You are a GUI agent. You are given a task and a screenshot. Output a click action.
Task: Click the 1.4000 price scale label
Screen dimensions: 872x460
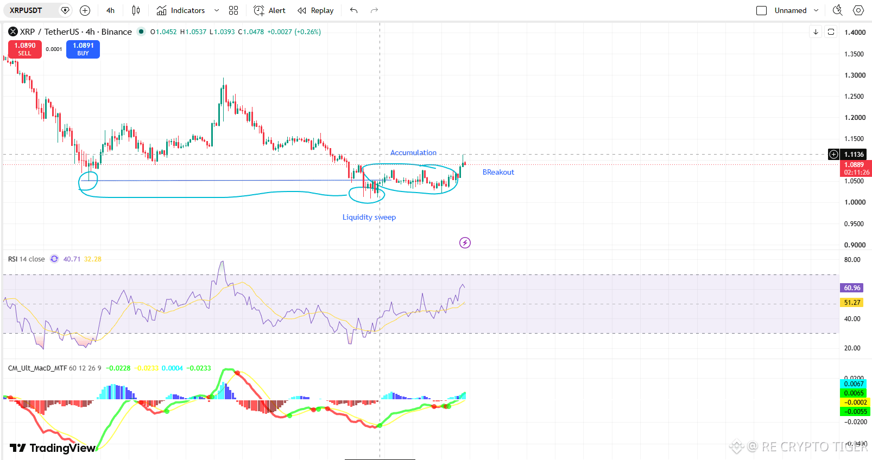(x=855, y=33)
